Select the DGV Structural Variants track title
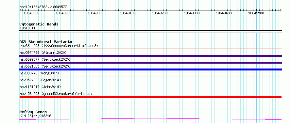Screen dimensions: 291x123 pyautogui.click(x=46, y=42)
